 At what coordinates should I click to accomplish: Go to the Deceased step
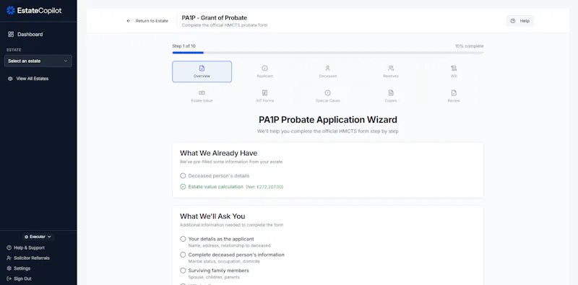pyautogui.click(x=328, y=72)
